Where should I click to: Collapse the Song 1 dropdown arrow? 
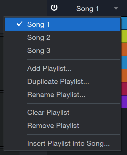(116, 8)
